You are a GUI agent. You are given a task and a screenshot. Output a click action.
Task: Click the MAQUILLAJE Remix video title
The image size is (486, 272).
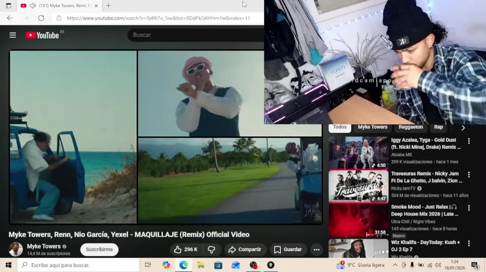click(x=129, y=235)
